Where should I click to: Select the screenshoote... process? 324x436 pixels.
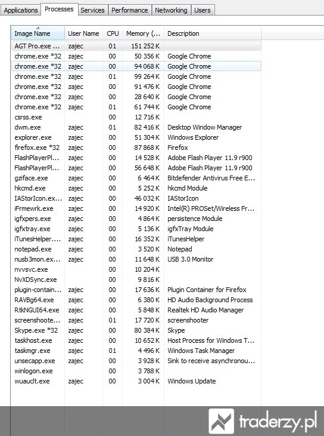136,320
